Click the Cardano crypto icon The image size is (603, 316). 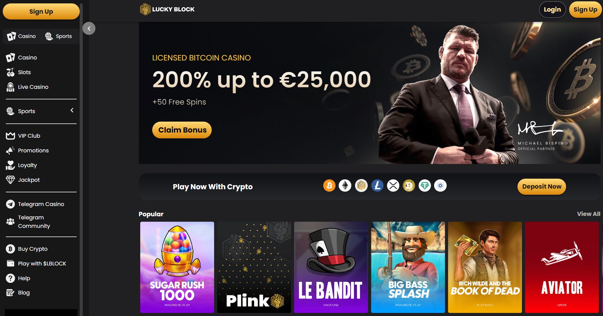tap(441, 186)
